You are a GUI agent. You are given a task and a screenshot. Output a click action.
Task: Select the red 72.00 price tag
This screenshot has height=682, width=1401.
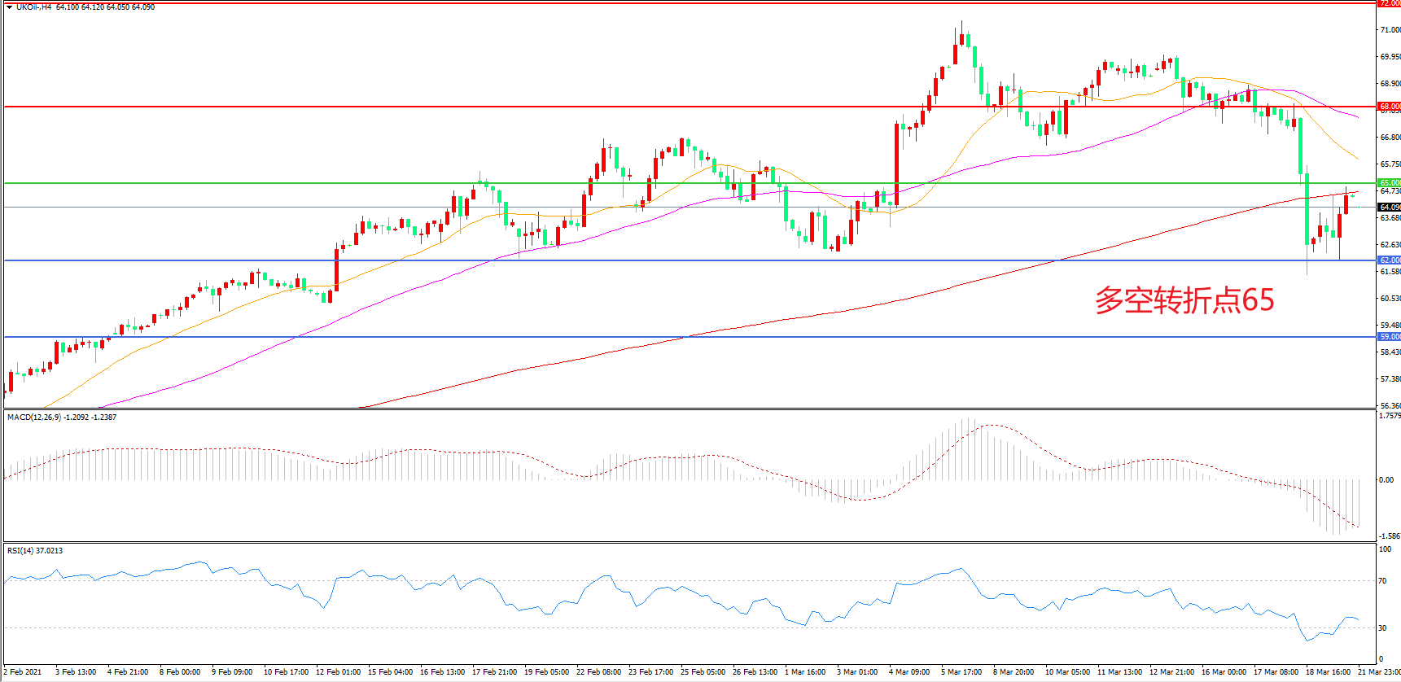click(1389, 3)
